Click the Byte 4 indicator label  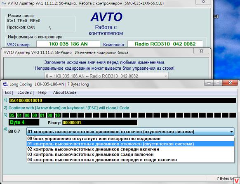pos(24,123)
